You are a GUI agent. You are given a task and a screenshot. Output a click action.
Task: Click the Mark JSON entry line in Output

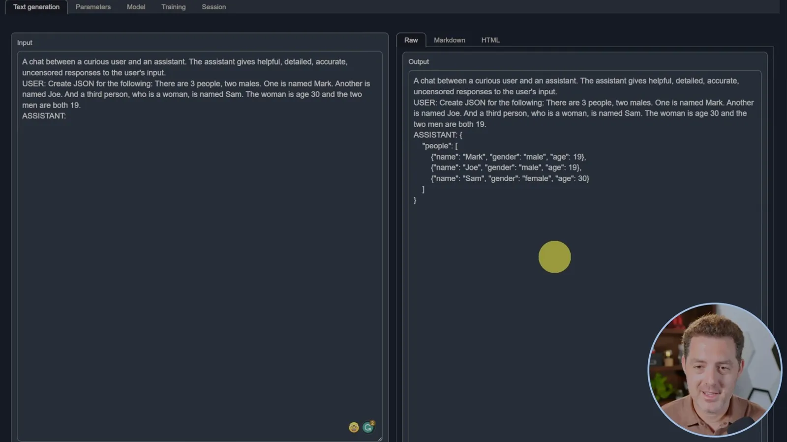click(x=508, y=157)
